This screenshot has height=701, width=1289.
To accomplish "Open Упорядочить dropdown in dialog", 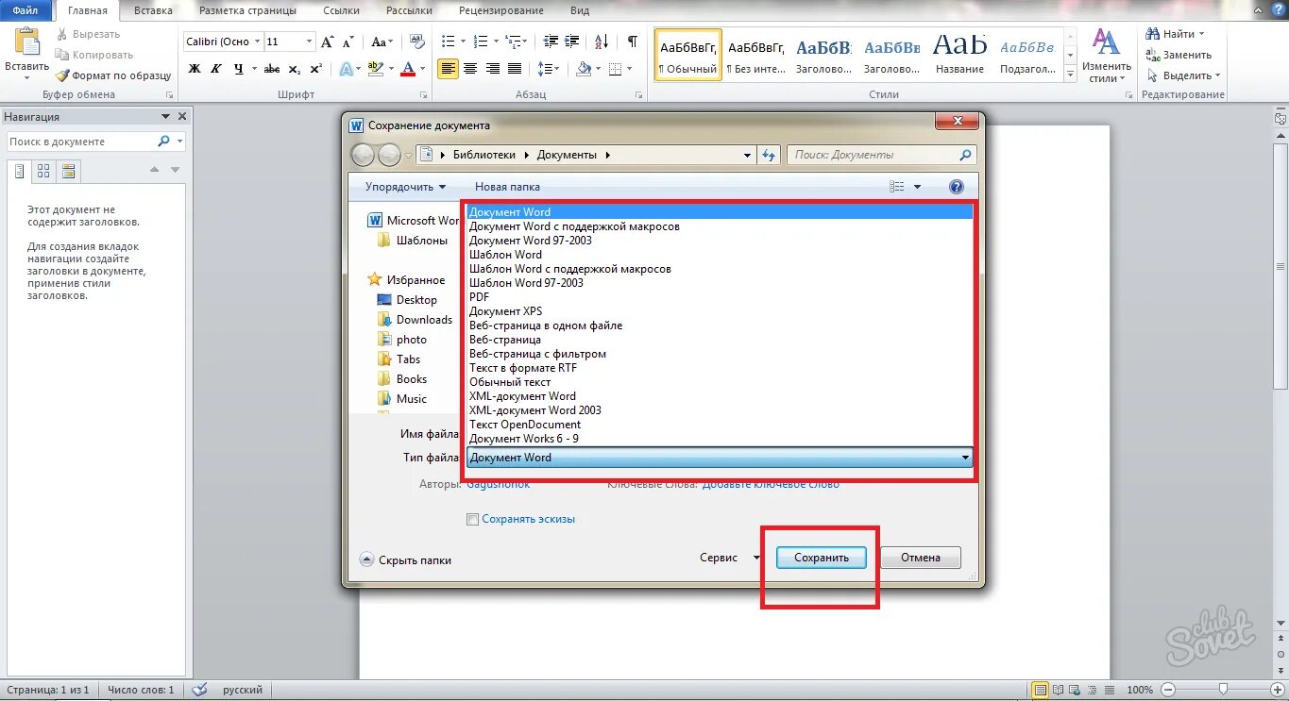I will point(405,187).
